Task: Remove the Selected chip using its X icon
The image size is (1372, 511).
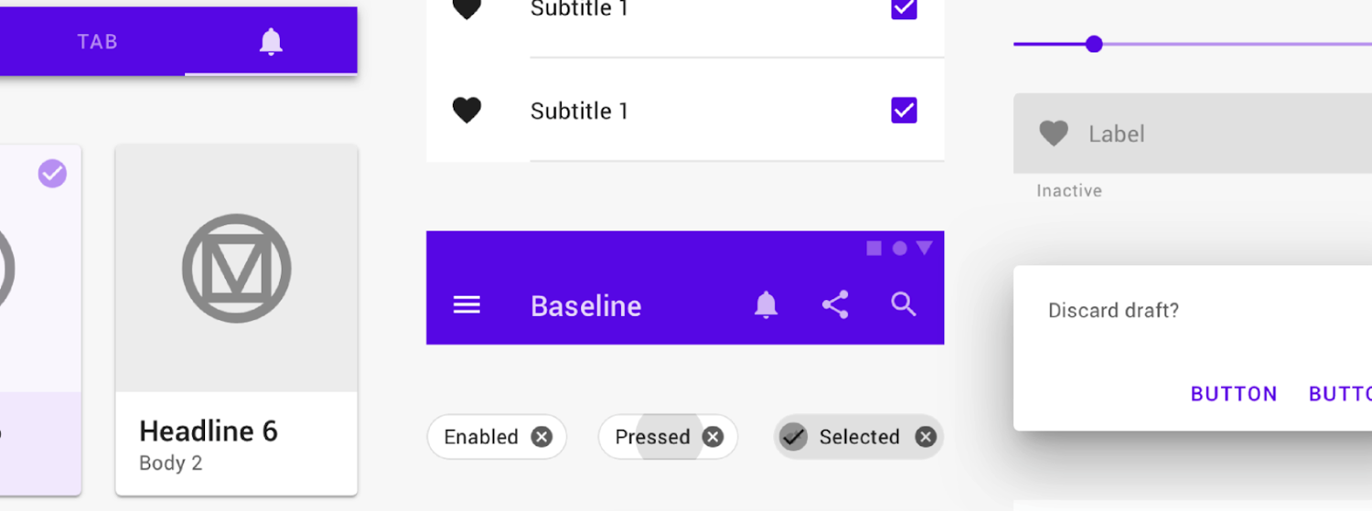Action: [x=926, y=437]
